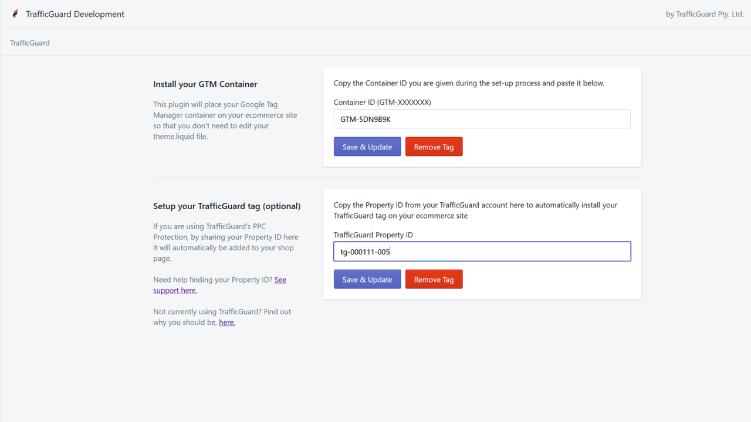The image size is (751, 422).
Task: Click Remove Tag under Container ID
Action: point(434,147)
